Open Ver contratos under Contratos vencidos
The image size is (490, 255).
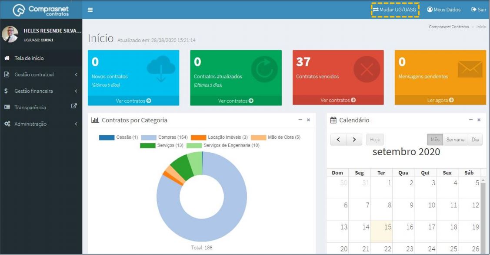click(338, 100)
